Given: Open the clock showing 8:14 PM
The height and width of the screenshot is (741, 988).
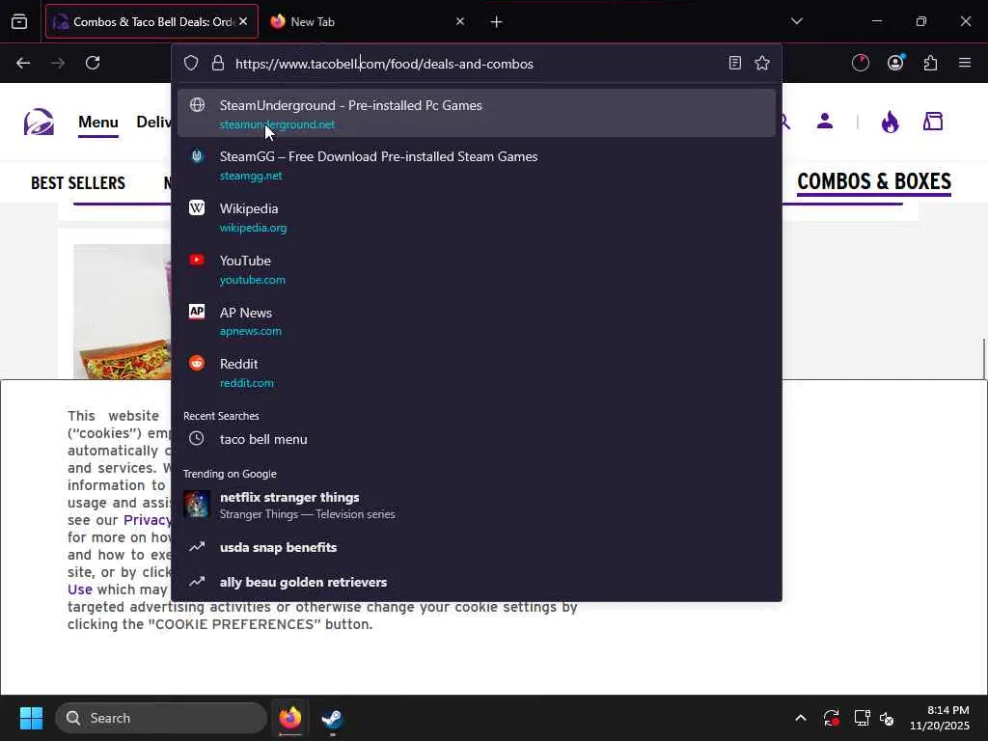Looking at the screenshot, I should (x=940, y=718).
